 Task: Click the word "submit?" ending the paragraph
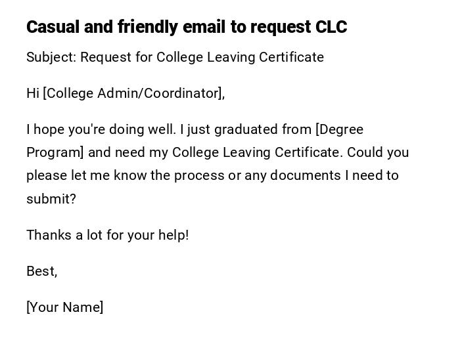51,199
